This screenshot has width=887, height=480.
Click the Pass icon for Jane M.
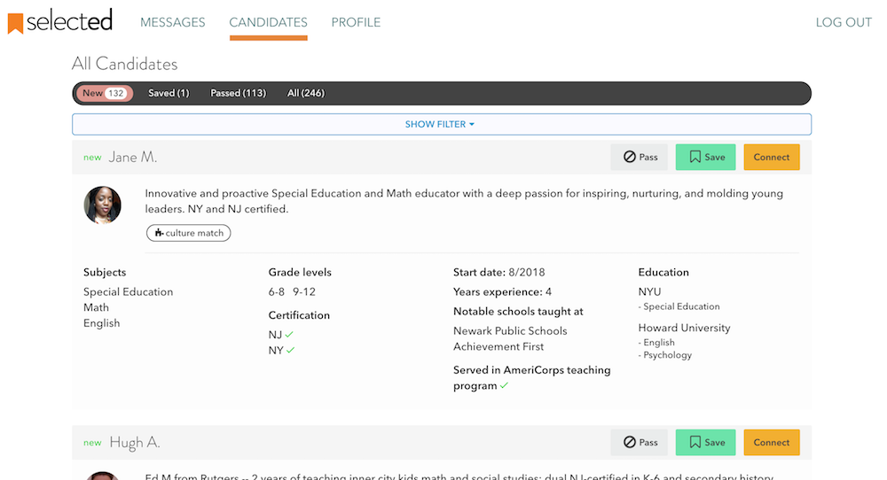point(630,158)
